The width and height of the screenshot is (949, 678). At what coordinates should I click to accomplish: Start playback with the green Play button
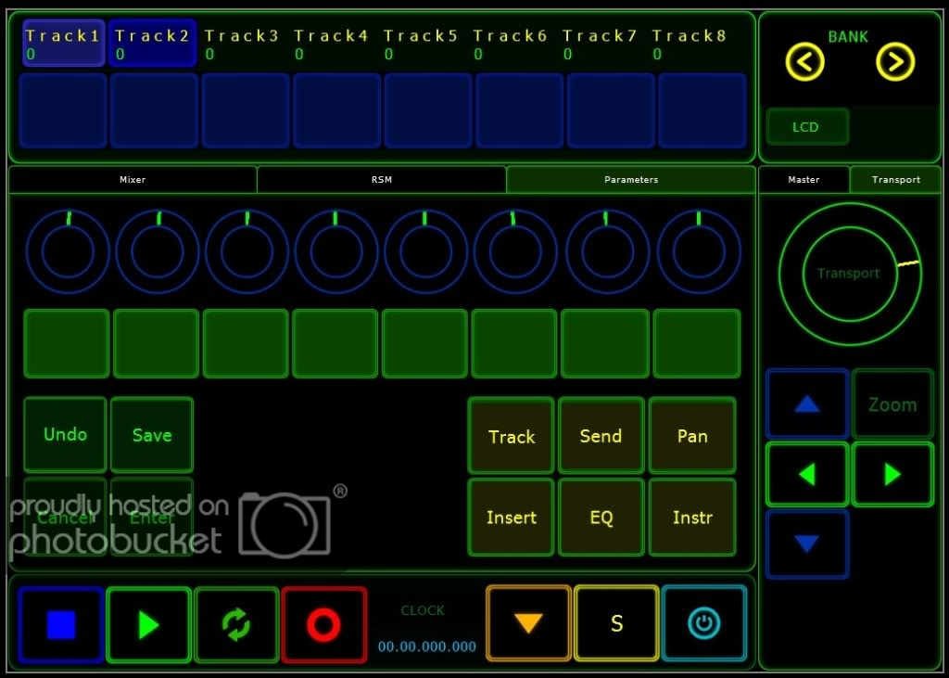coord(149,624)
